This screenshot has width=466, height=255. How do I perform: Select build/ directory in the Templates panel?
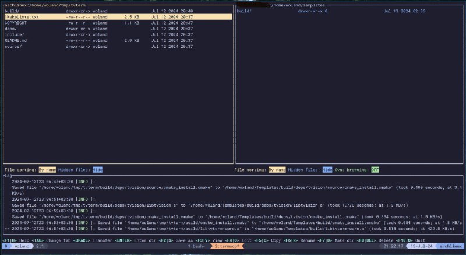(349, 11)
